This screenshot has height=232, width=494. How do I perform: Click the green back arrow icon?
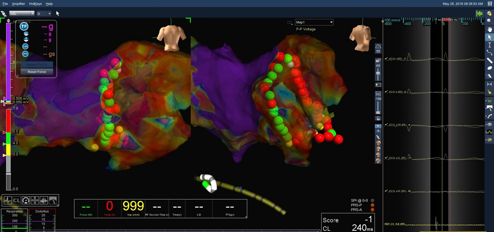click(479, 14)
